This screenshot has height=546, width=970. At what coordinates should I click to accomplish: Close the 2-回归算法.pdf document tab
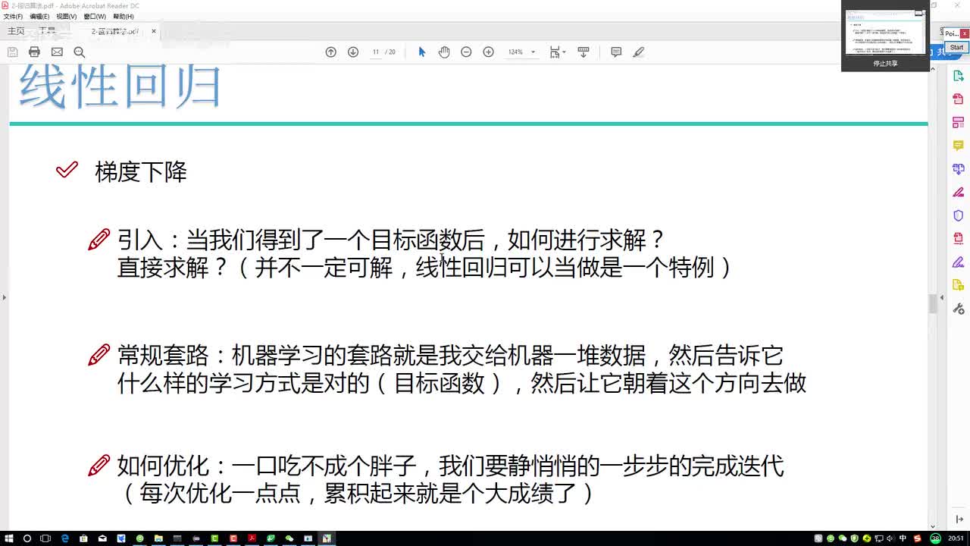coord(154,31)
